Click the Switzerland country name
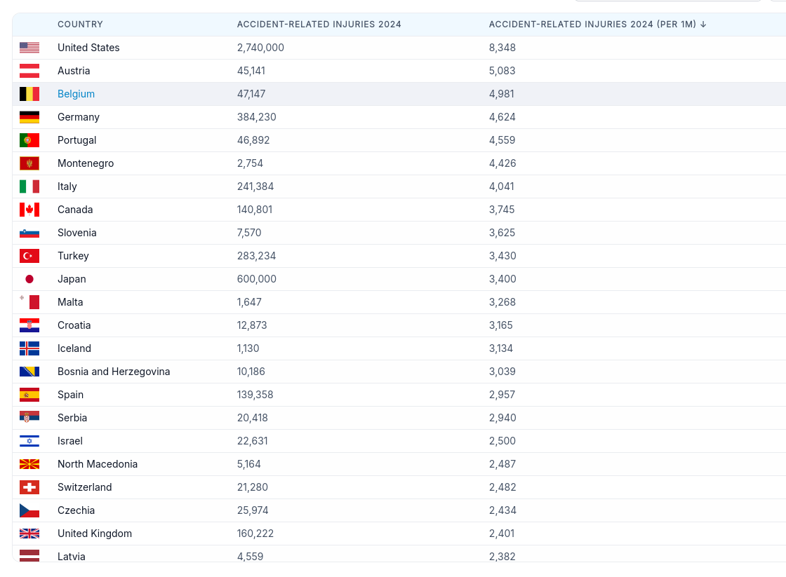The image size is (786, 577). 85,487
